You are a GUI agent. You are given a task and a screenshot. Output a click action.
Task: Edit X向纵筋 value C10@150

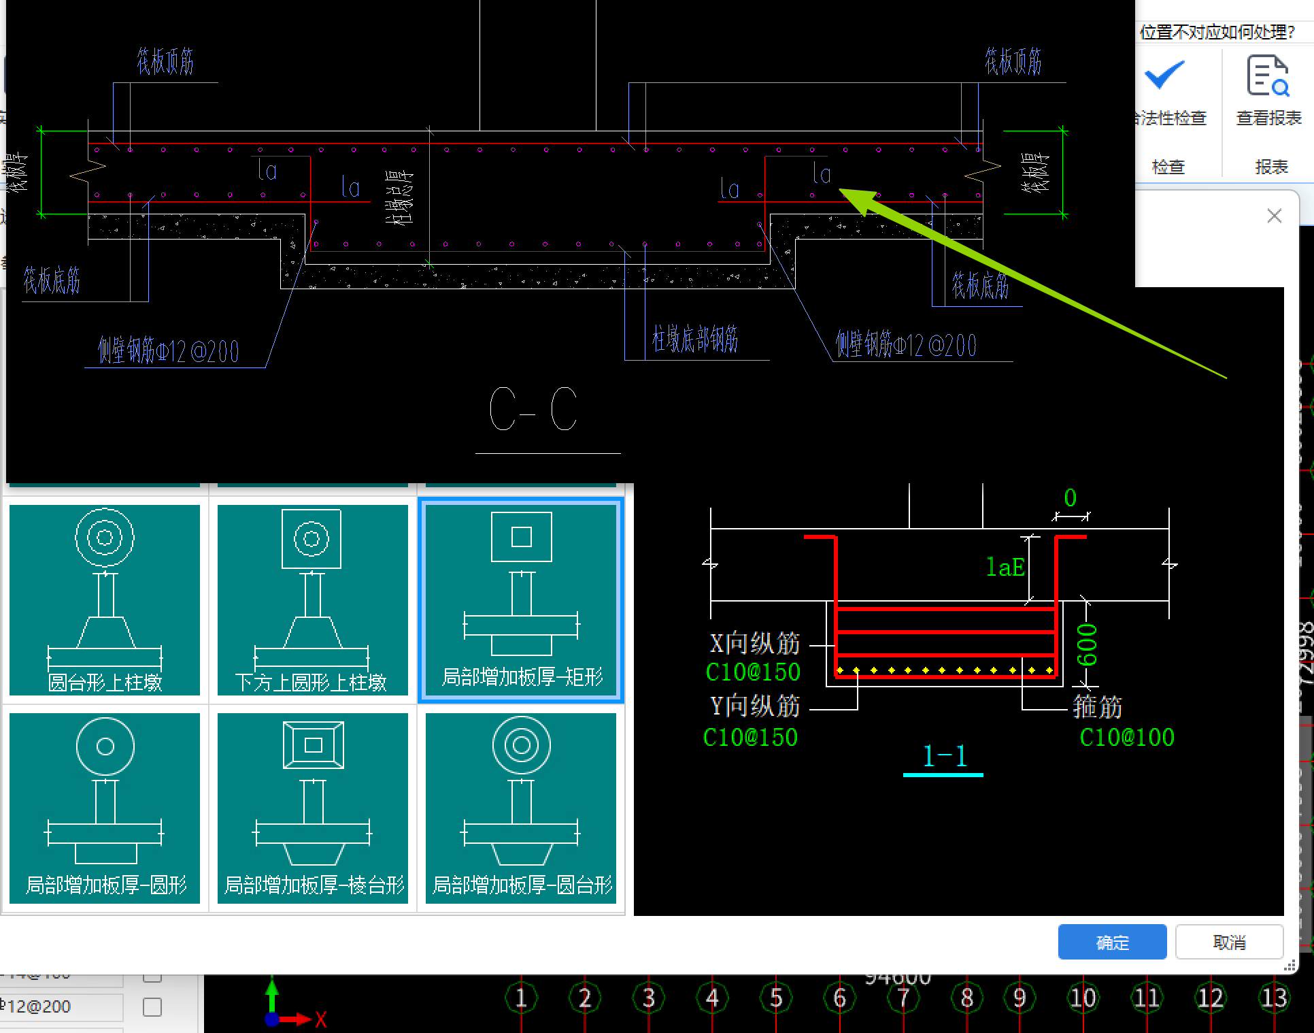pos(753,672)
